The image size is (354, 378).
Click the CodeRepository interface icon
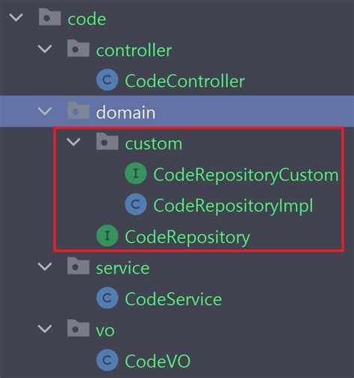pyautogui.click(x=108, y=236)
